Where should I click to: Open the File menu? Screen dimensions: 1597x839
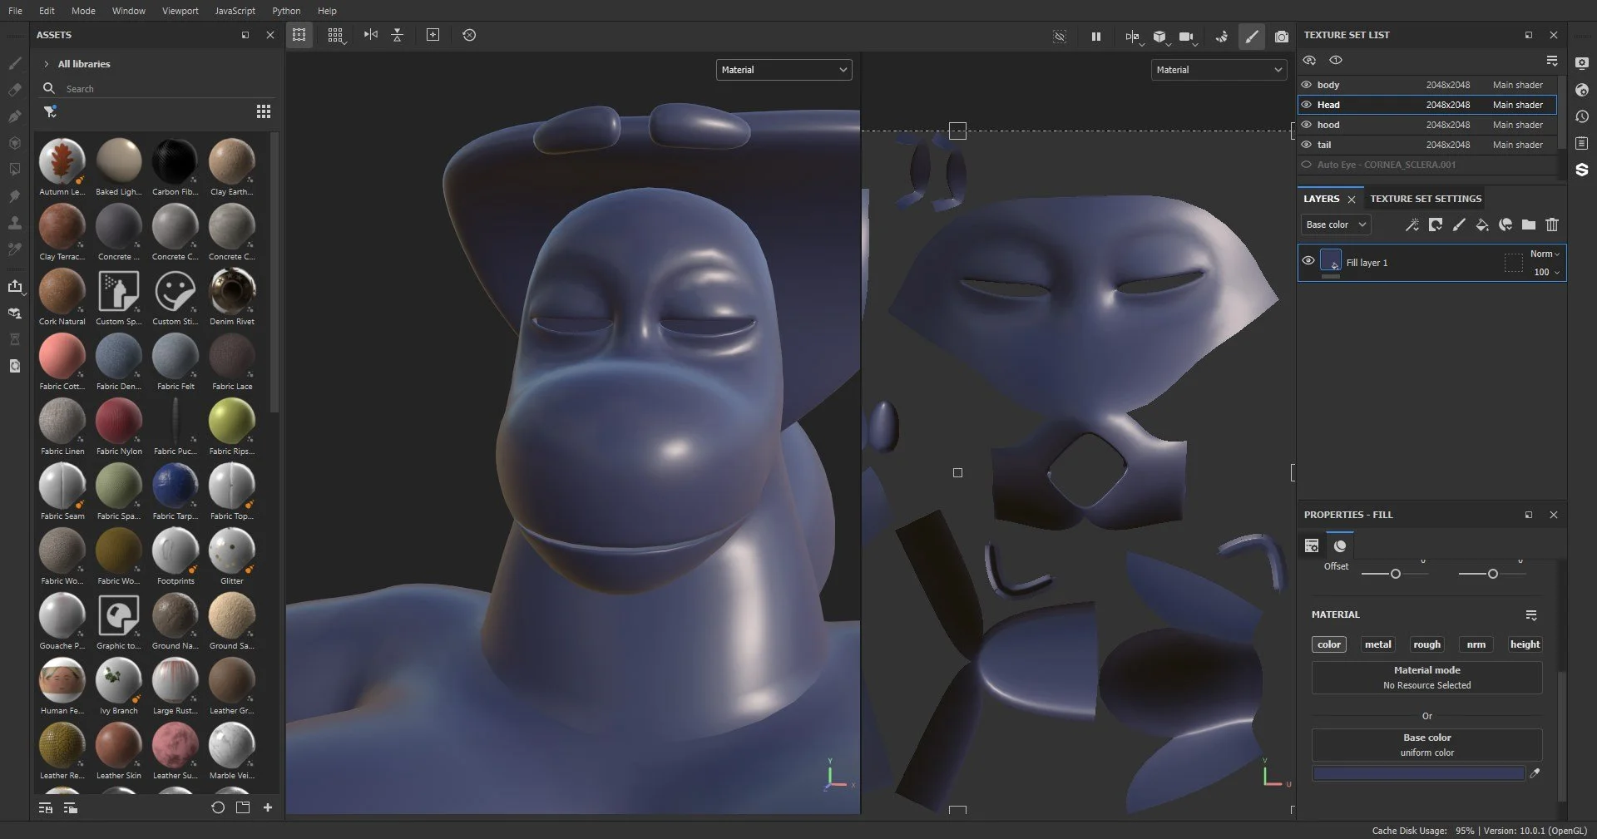[x=15, y=11]
